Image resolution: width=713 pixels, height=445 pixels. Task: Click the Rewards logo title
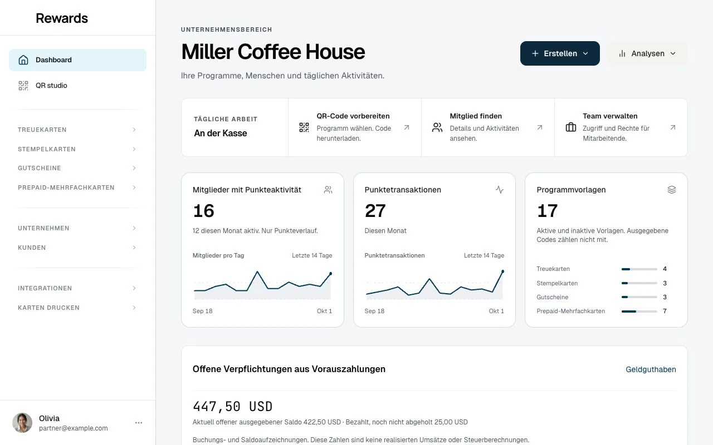tap(62, 18)
